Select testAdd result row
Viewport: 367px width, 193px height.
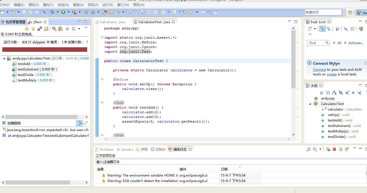pyautogui.click(x=31, y=64)
